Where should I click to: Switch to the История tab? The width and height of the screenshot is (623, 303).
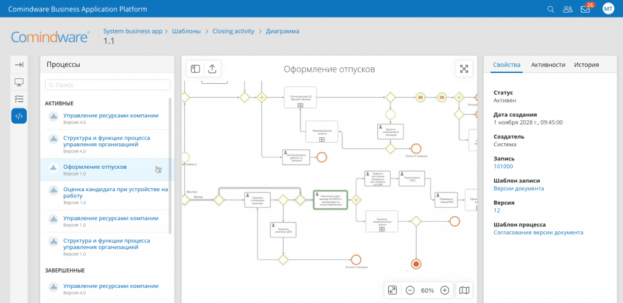tap(586, 65)
